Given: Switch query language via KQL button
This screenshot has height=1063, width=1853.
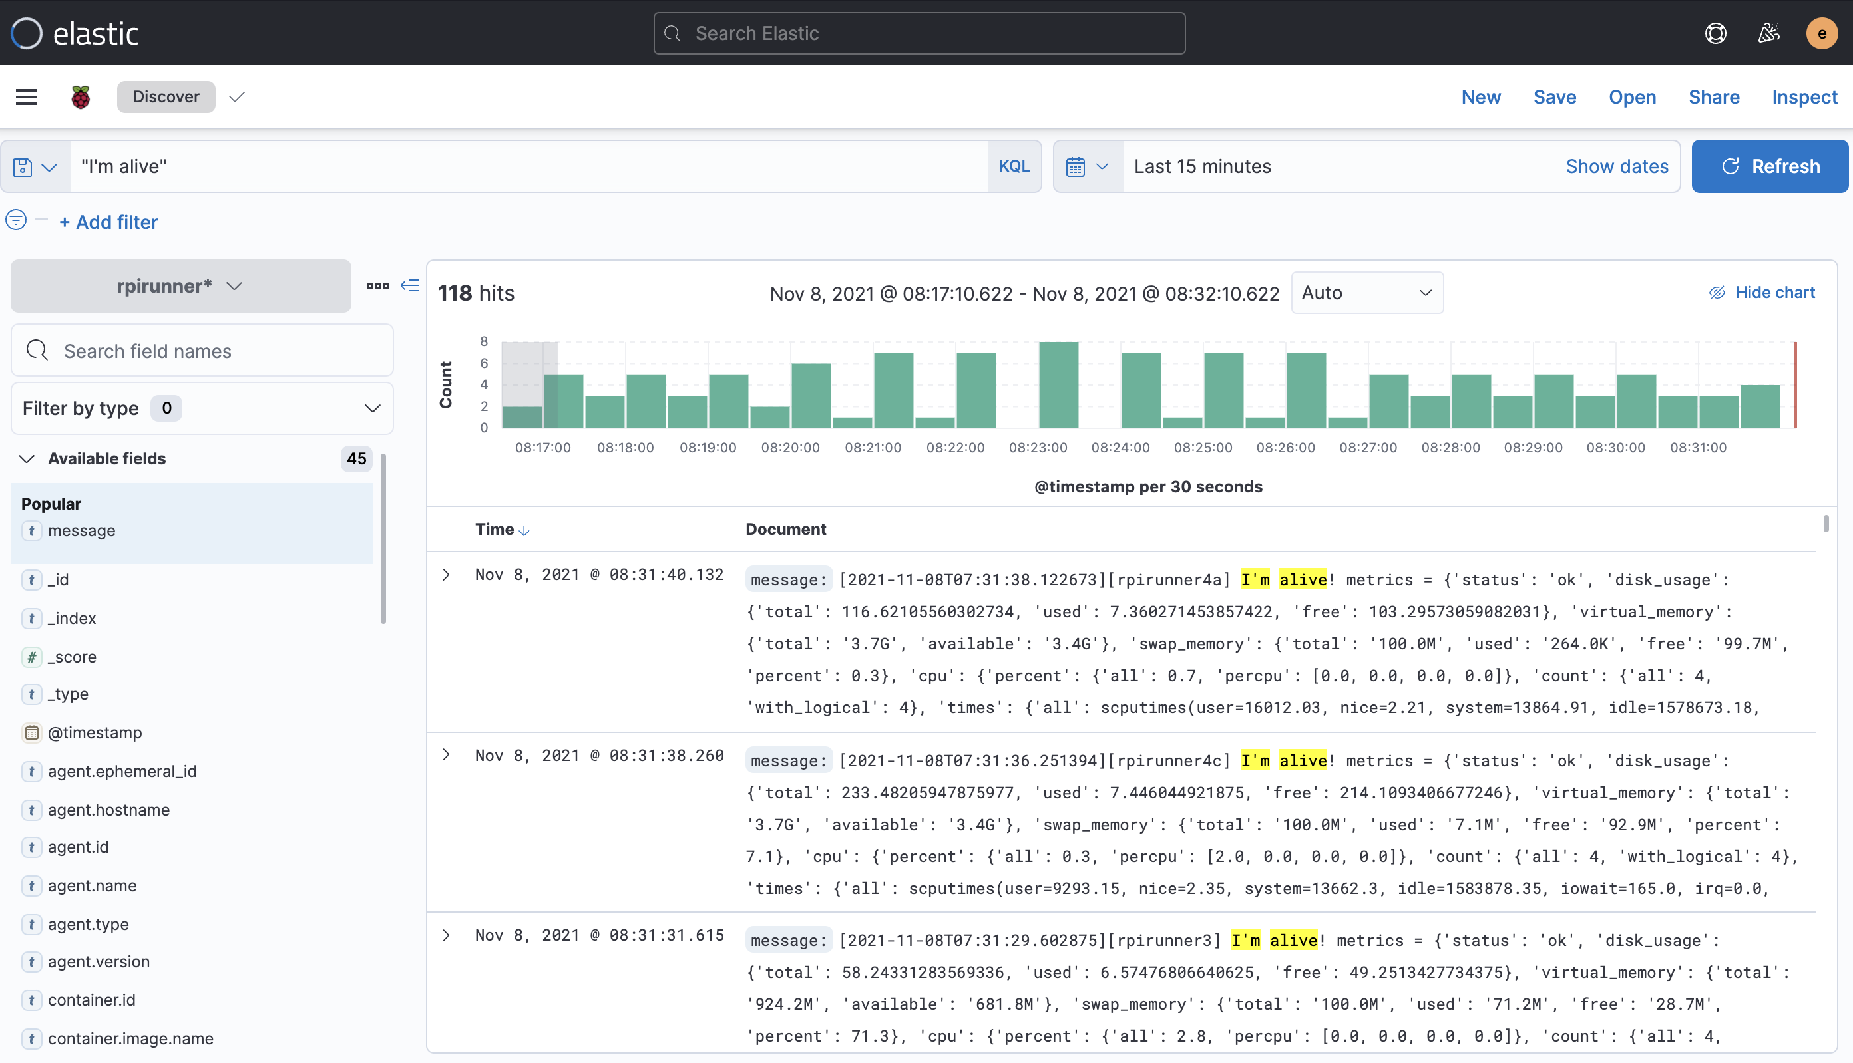Looking at the screenshot, I should 1014,166.
